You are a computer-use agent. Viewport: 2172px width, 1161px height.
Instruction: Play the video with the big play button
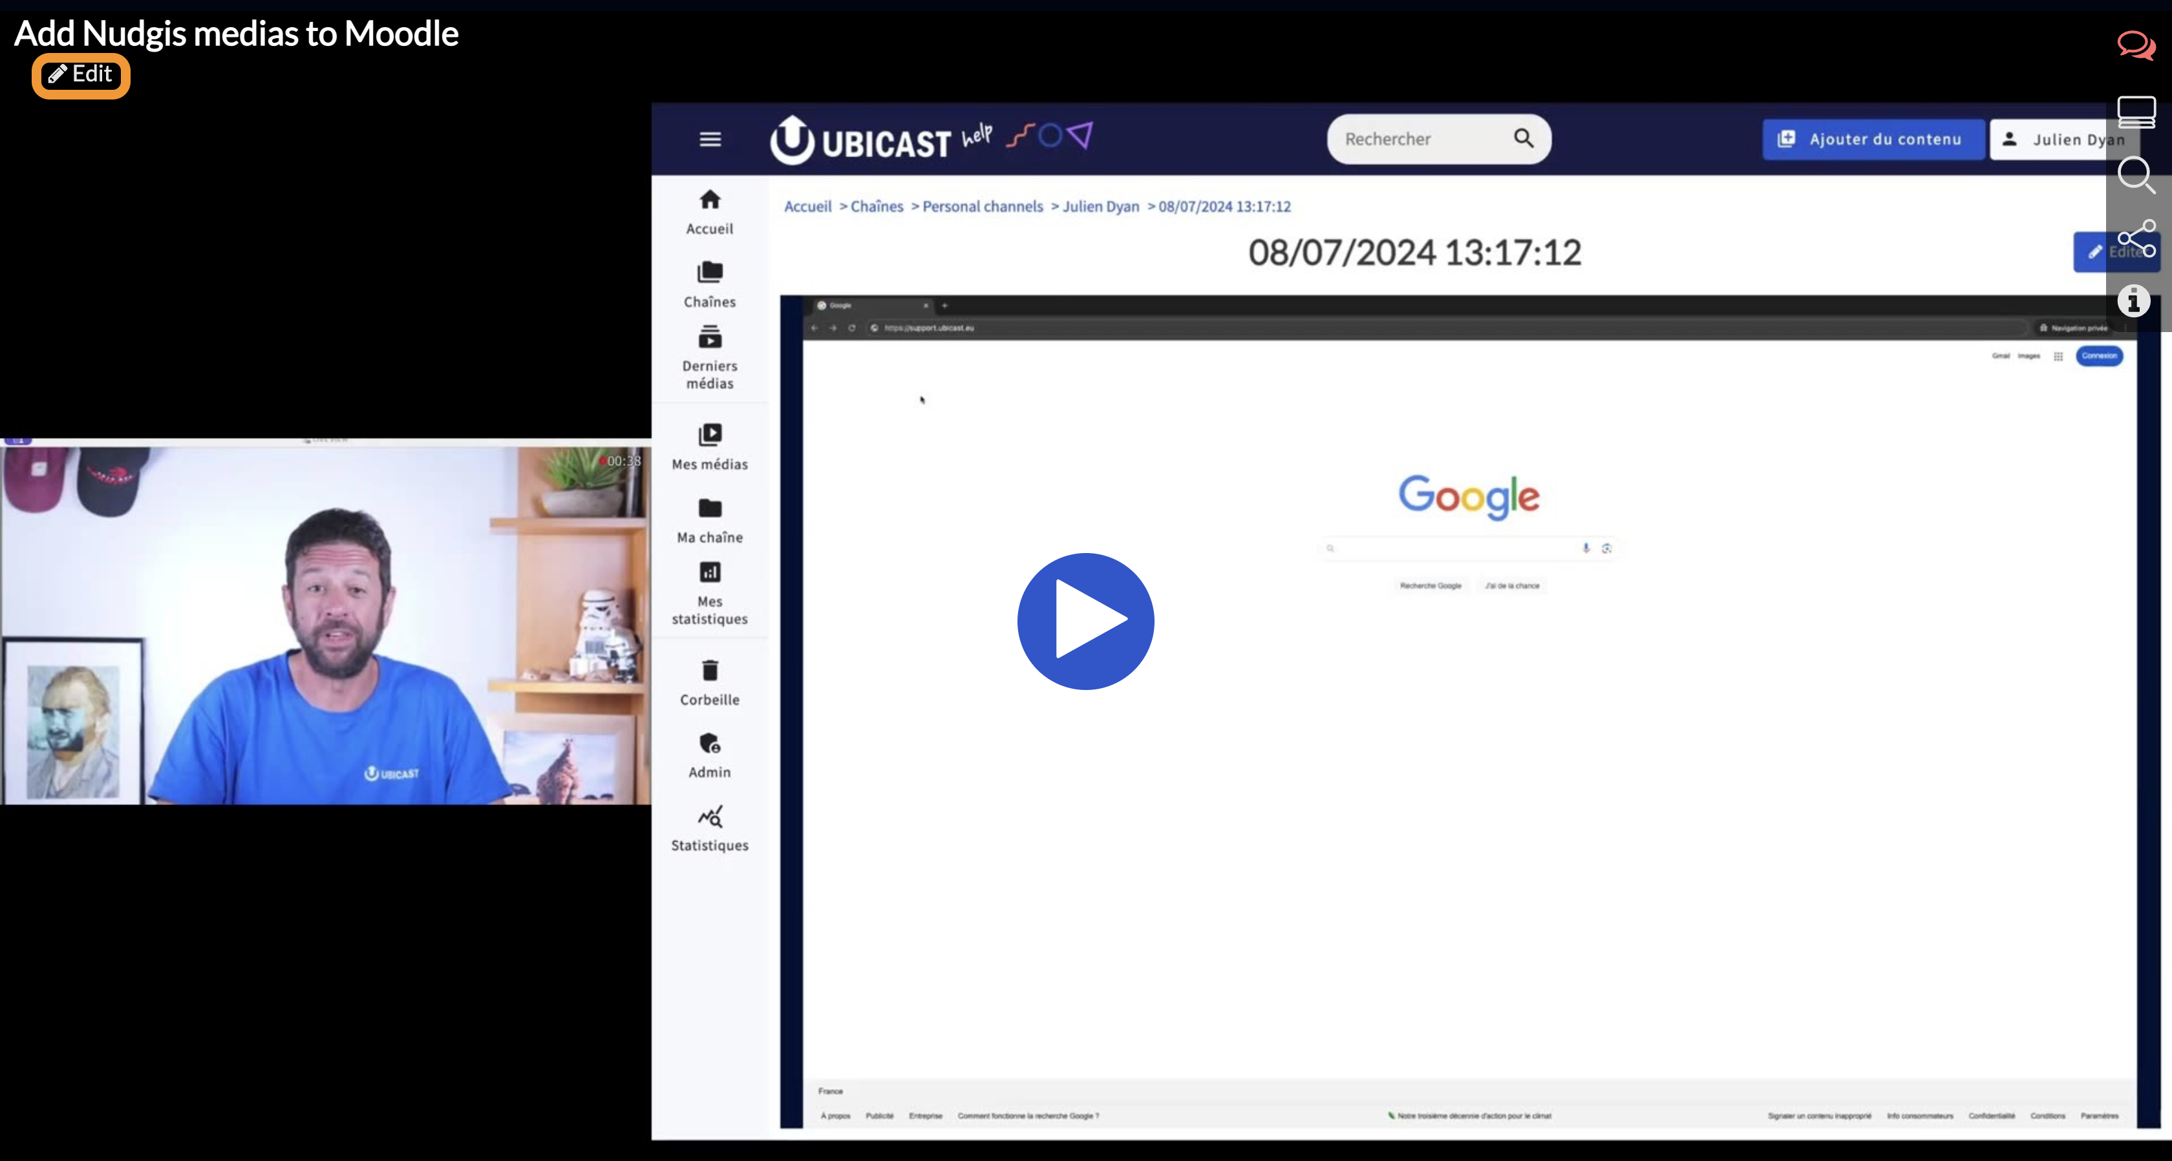click(x=1085, y=621)
